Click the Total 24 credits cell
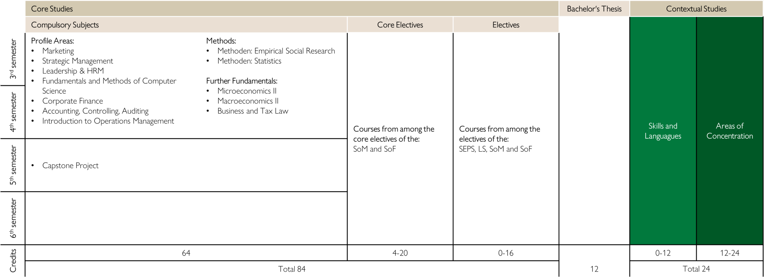Image resolution: width=764 pixels, height=279 pixels. 696,269
